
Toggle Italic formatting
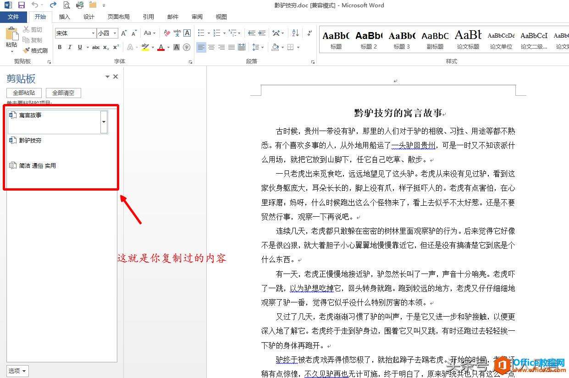point(70,47)
